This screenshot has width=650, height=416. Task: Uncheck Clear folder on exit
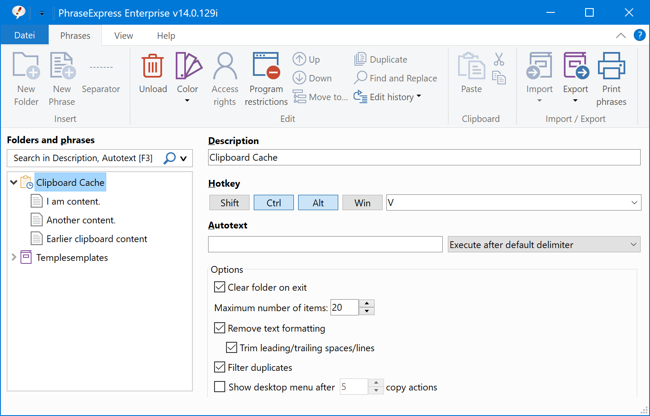(220, 287)
